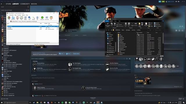Screen dimensions: 186x104
Task: Go to next Post-Game Summary page
Action: point(127,59)
